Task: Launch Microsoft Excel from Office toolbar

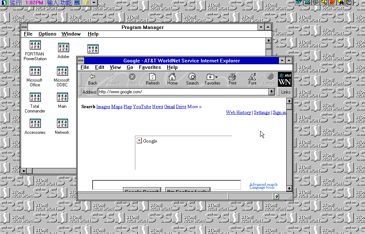Action: [x=308, y=2]
